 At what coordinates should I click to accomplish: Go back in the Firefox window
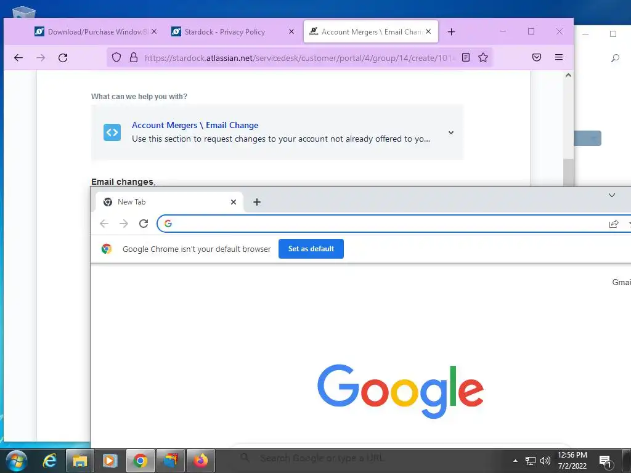point(18,58)
